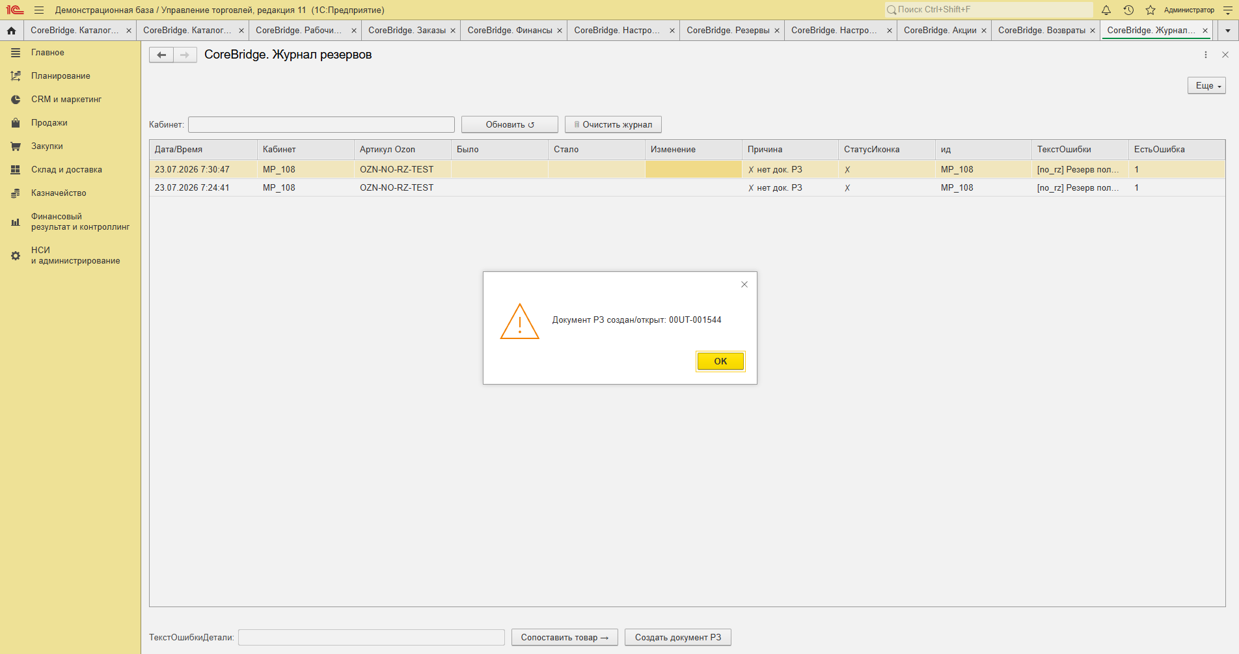Close the CoreBridge. Резервы tab
Viewport: 1239px width, 654px height.
(x=777, y=31)
